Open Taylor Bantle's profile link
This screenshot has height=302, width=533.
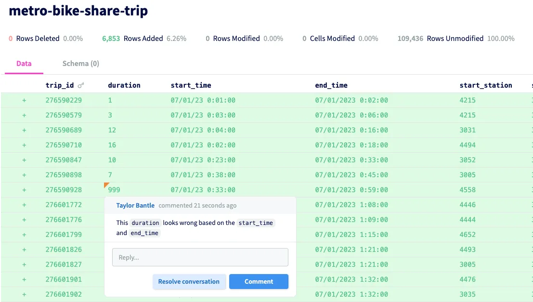pyautogui.click(x=135, y=205)
